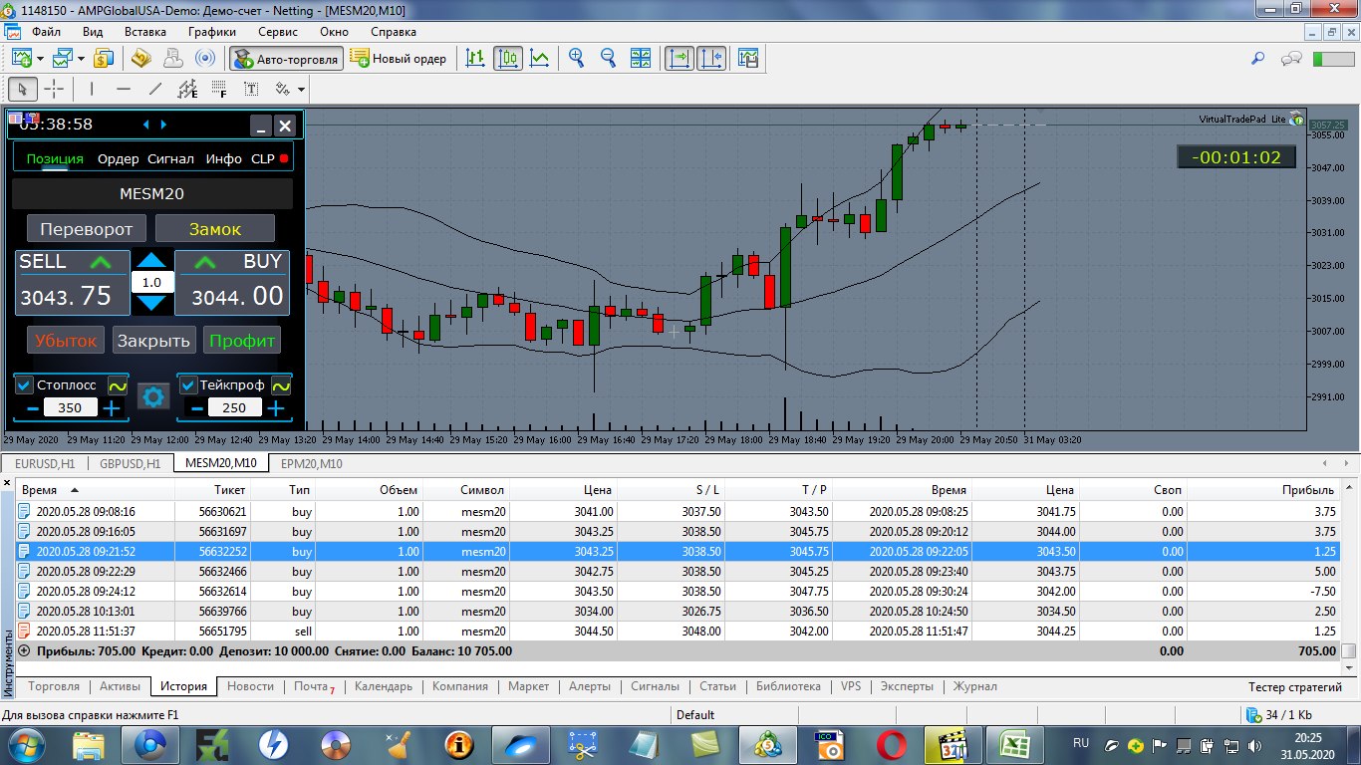Image resolution: width=1361 pixels, height=765 pixels.
Task: Click the Профит button
Action: [x=242, y=340]
